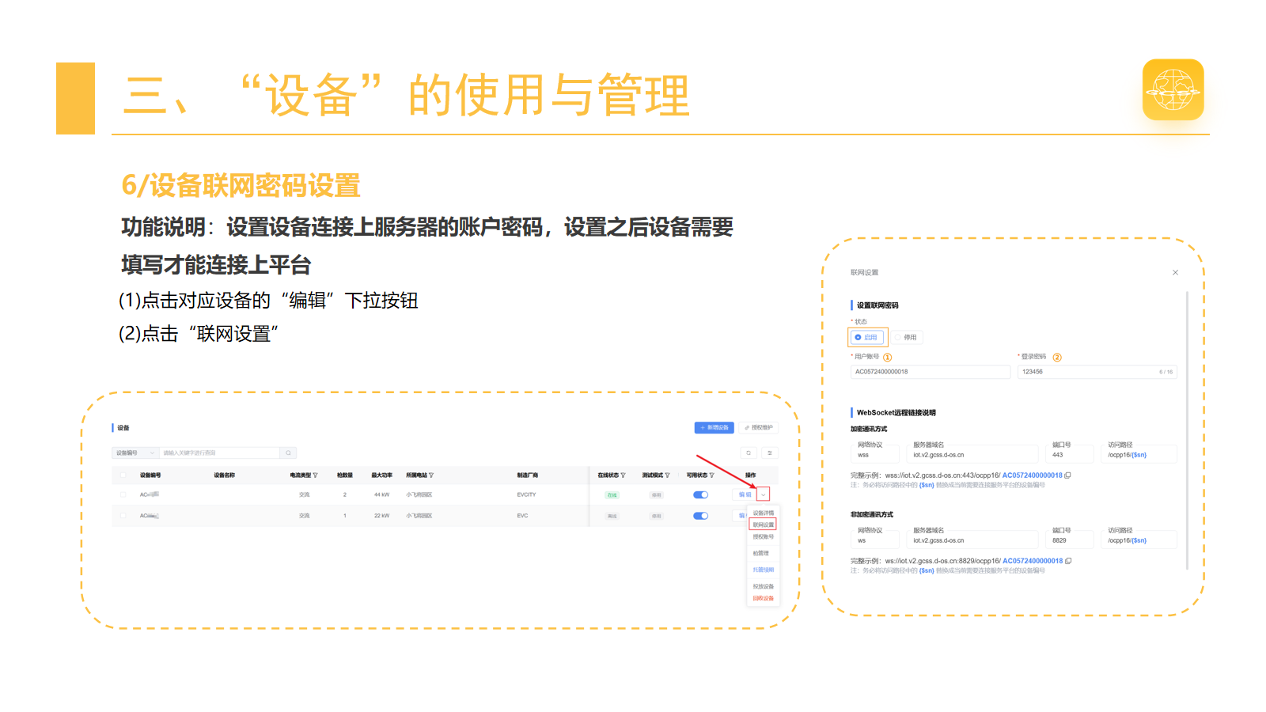The height and width of the screenshot is (712, 1266).
Task: Choose 授权账号 from the dropdown menu
Action: (764, 536)
